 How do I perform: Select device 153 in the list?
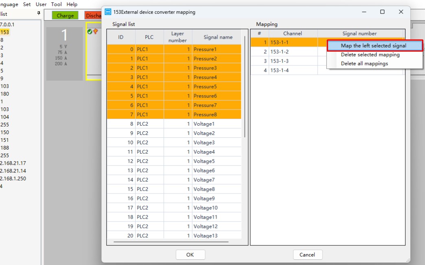tap(5, 32)
